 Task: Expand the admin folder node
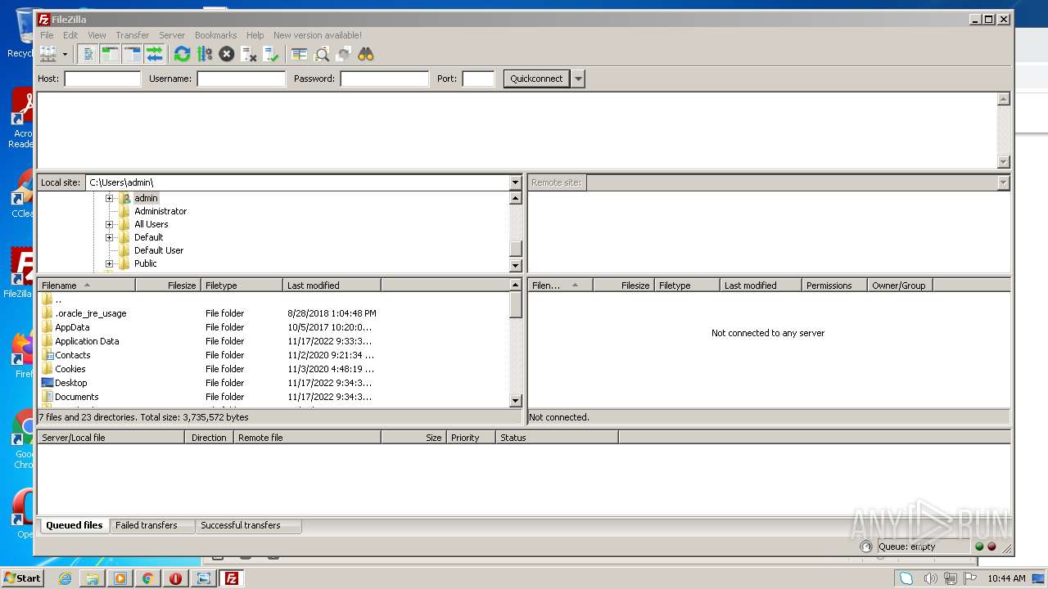coord(109,198)
